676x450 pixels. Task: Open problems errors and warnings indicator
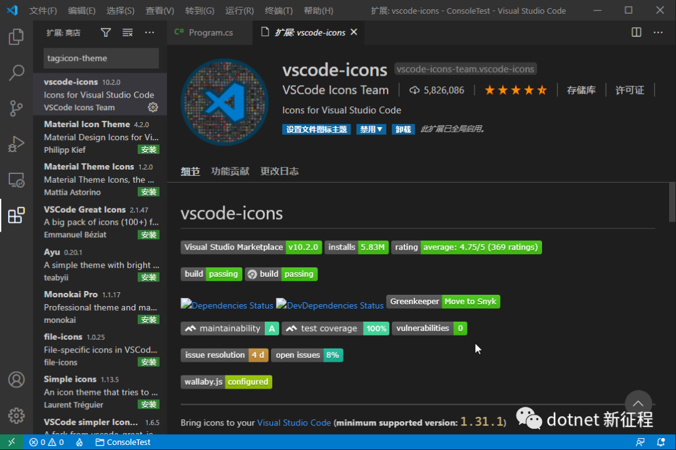46,442
